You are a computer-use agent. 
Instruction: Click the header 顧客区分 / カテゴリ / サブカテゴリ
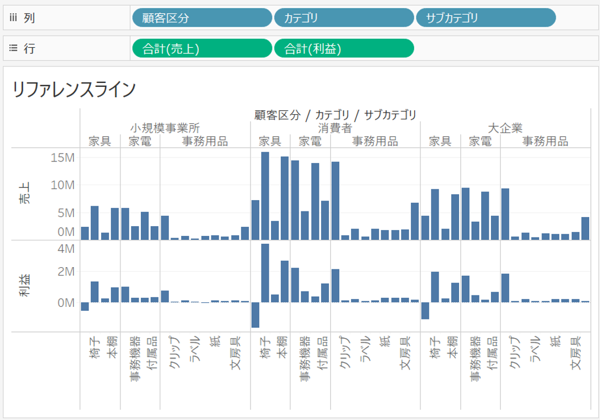335,115
